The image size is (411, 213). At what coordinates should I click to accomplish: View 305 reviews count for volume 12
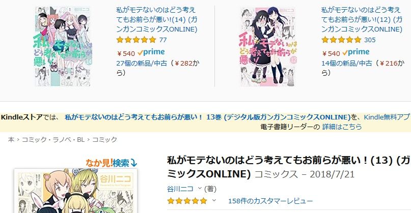point(370,40)
